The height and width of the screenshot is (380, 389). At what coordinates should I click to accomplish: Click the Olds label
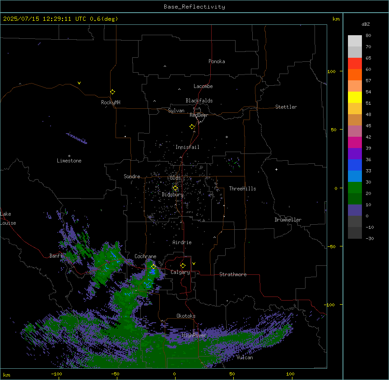point(175,178)
